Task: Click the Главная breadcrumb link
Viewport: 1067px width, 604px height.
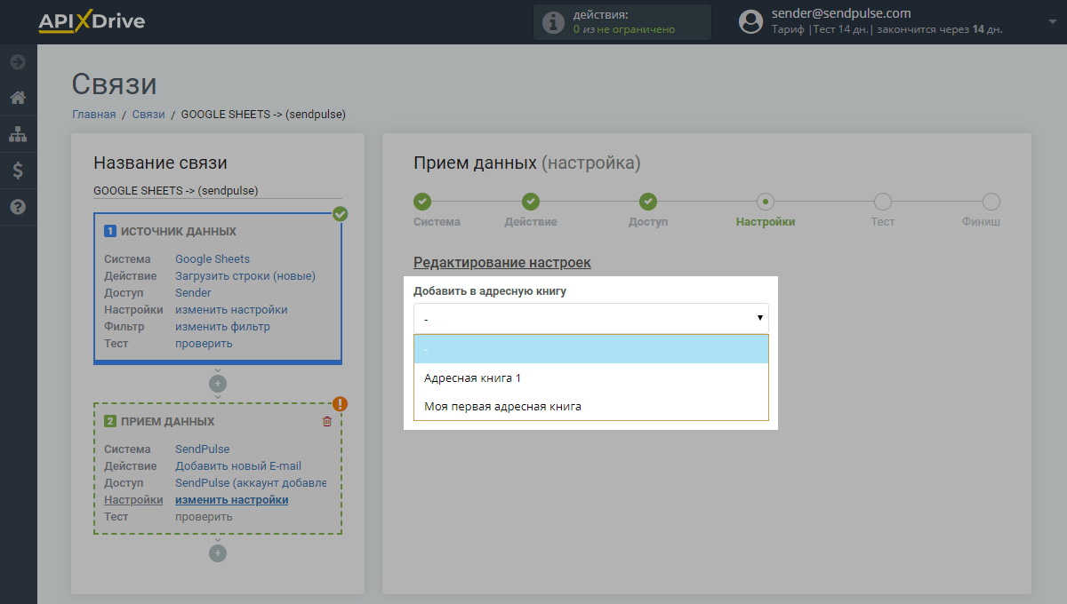Action: [x=94, y=115]
